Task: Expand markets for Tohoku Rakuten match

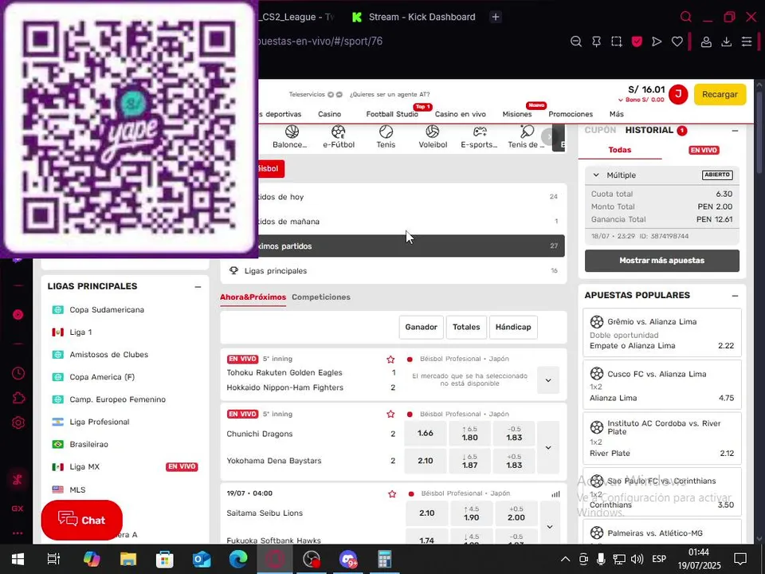Action: coord(548,380)
